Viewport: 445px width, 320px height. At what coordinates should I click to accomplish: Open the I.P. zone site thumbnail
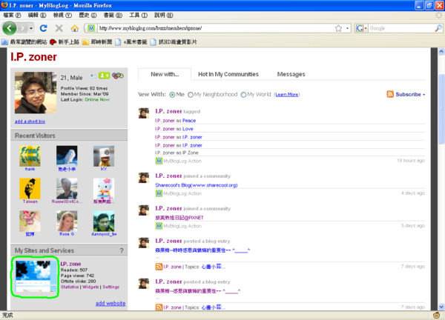(x=36, y=276)
